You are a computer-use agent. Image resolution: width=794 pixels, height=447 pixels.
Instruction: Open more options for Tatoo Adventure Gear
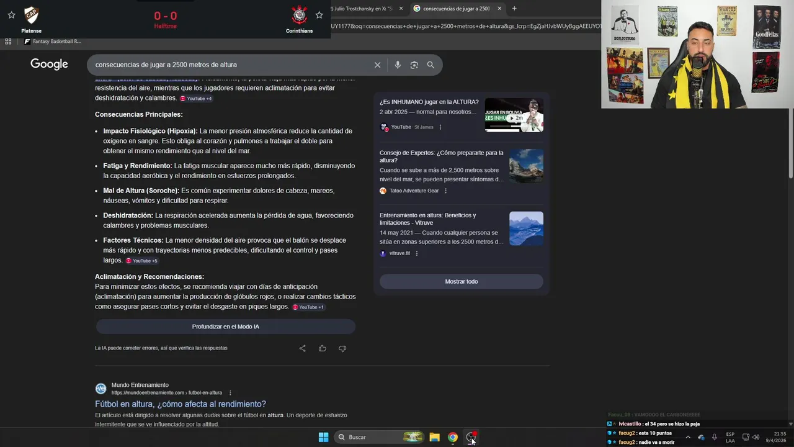(445, 191)
